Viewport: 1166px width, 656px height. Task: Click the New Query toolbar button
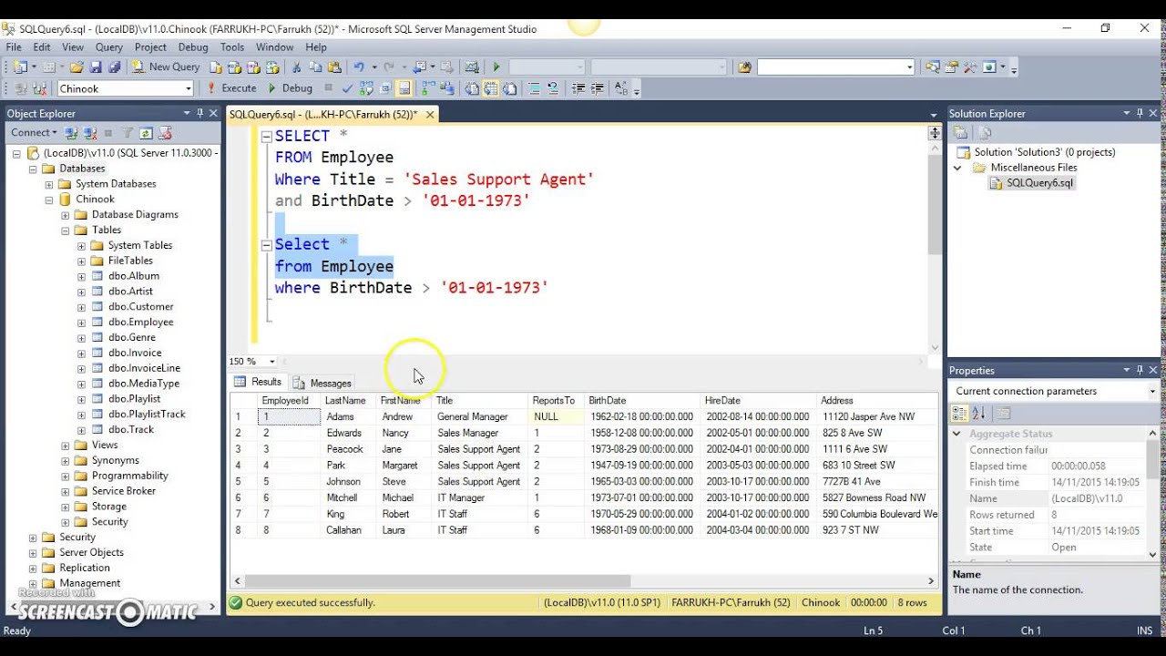(x=166, y=67)
